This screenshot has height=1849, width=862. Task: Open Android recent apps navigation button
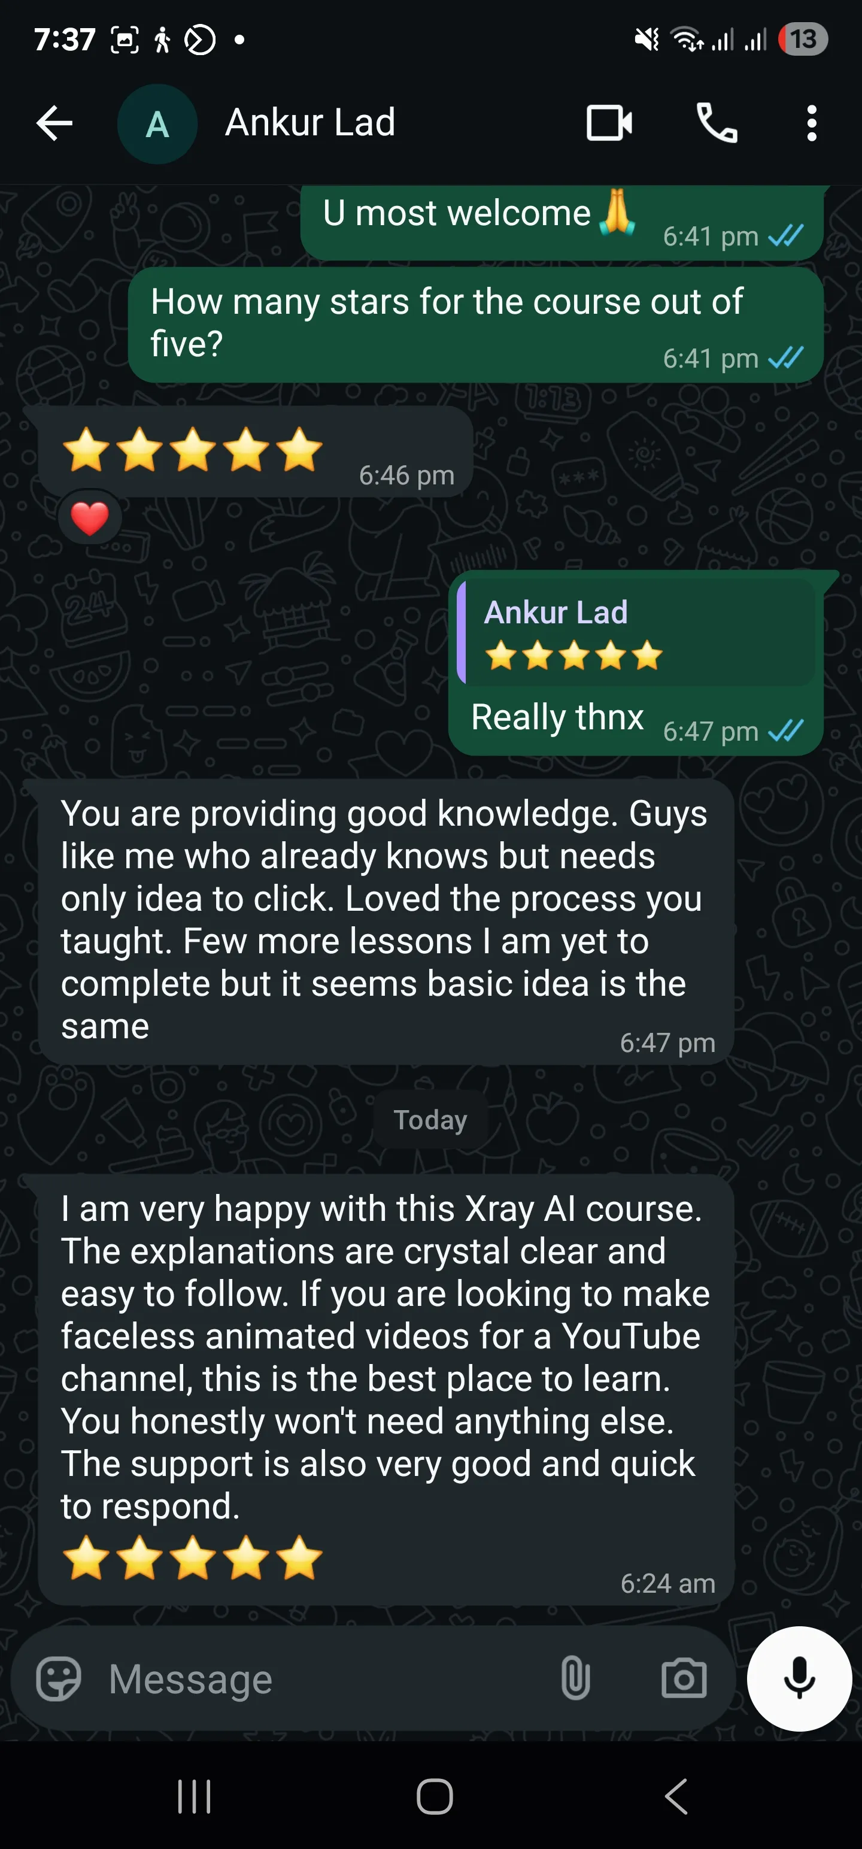194,1796
